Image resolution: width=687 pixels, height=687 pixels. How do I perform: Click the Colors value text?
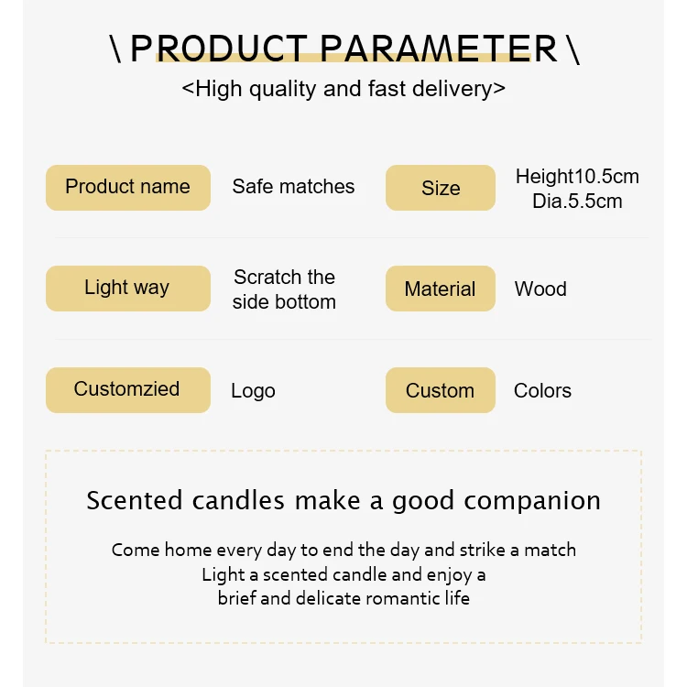tap(542, 390)
